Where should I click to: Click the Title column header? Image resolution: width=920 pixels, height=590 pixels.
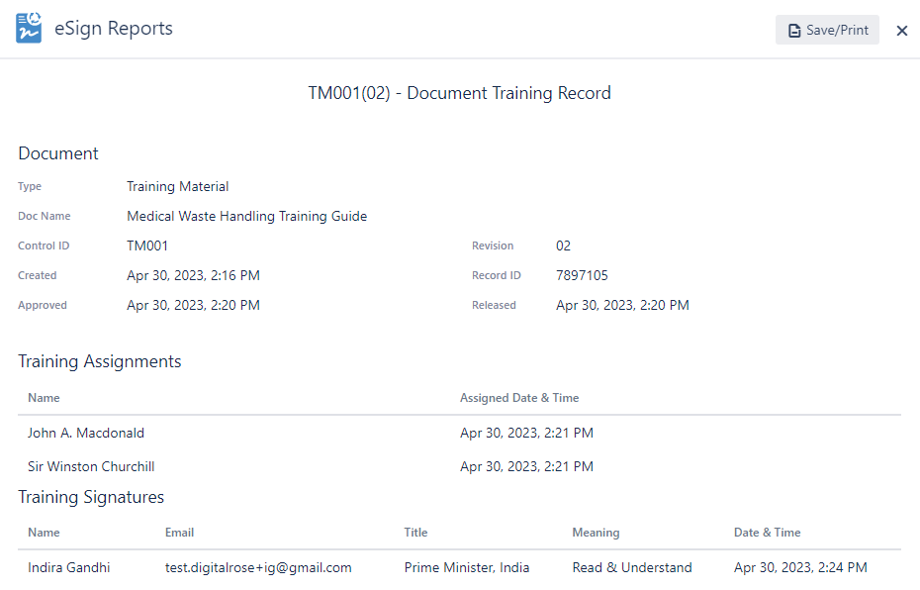415,533
